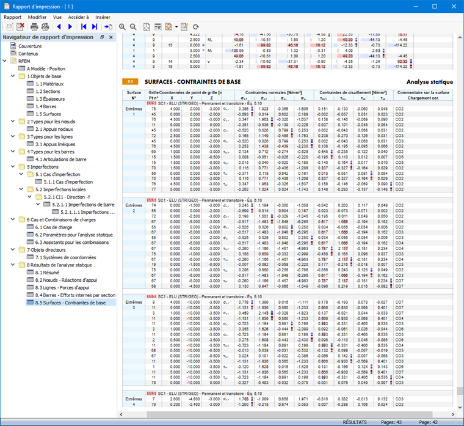Collapse the 5 Imperfections tree node
The image size is (464, 426).
(x=13, y=166)
